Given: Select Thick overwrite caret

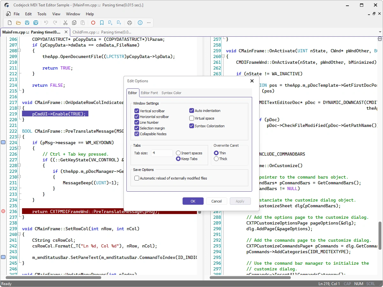Looking at the screenshot, I should click(x=216, y=159).
